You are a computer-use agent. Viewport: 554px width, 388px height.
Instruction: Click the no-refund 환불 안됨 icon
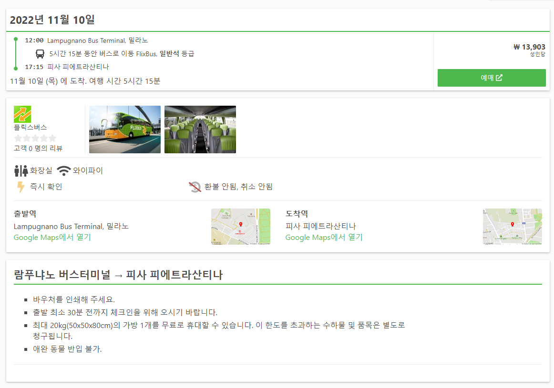tap(195, 187)
